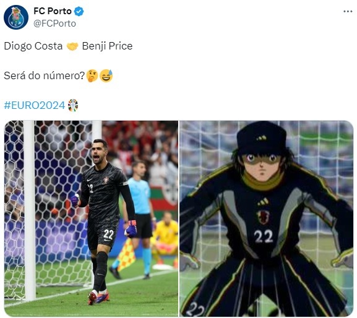This screenshot has width=357, height=318.
Task: Click the blue verified checkmark badge
Action: pos(79,11)
